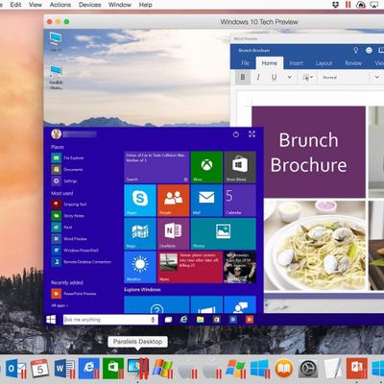The width and height of the screenshot is (384, 384).
Task: Open the Mail tile
Action: [x=206, y=201]
